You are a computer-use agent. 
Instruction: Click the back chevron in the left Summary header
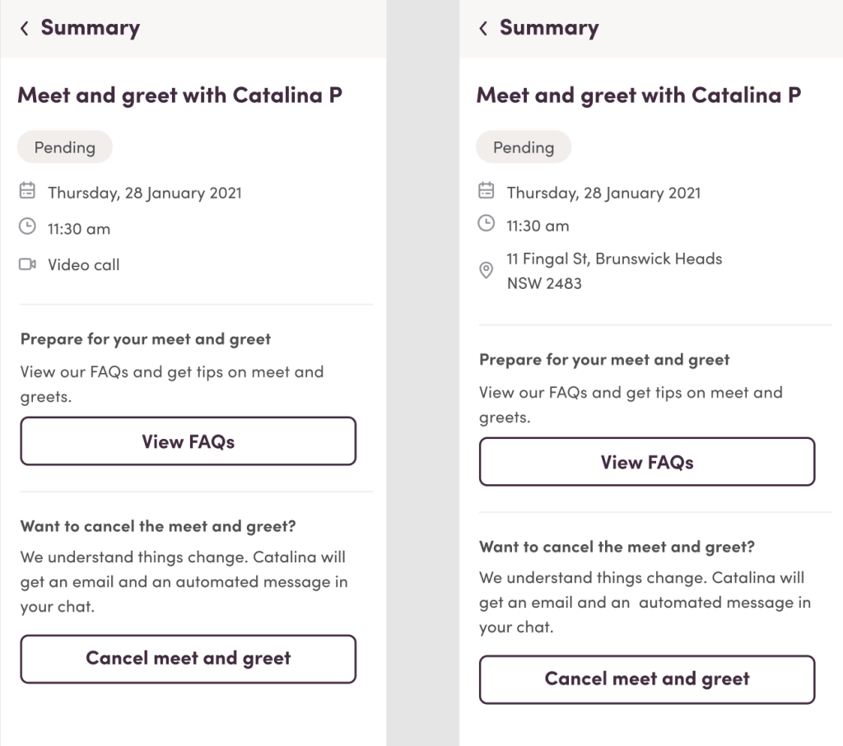point(25,28)
